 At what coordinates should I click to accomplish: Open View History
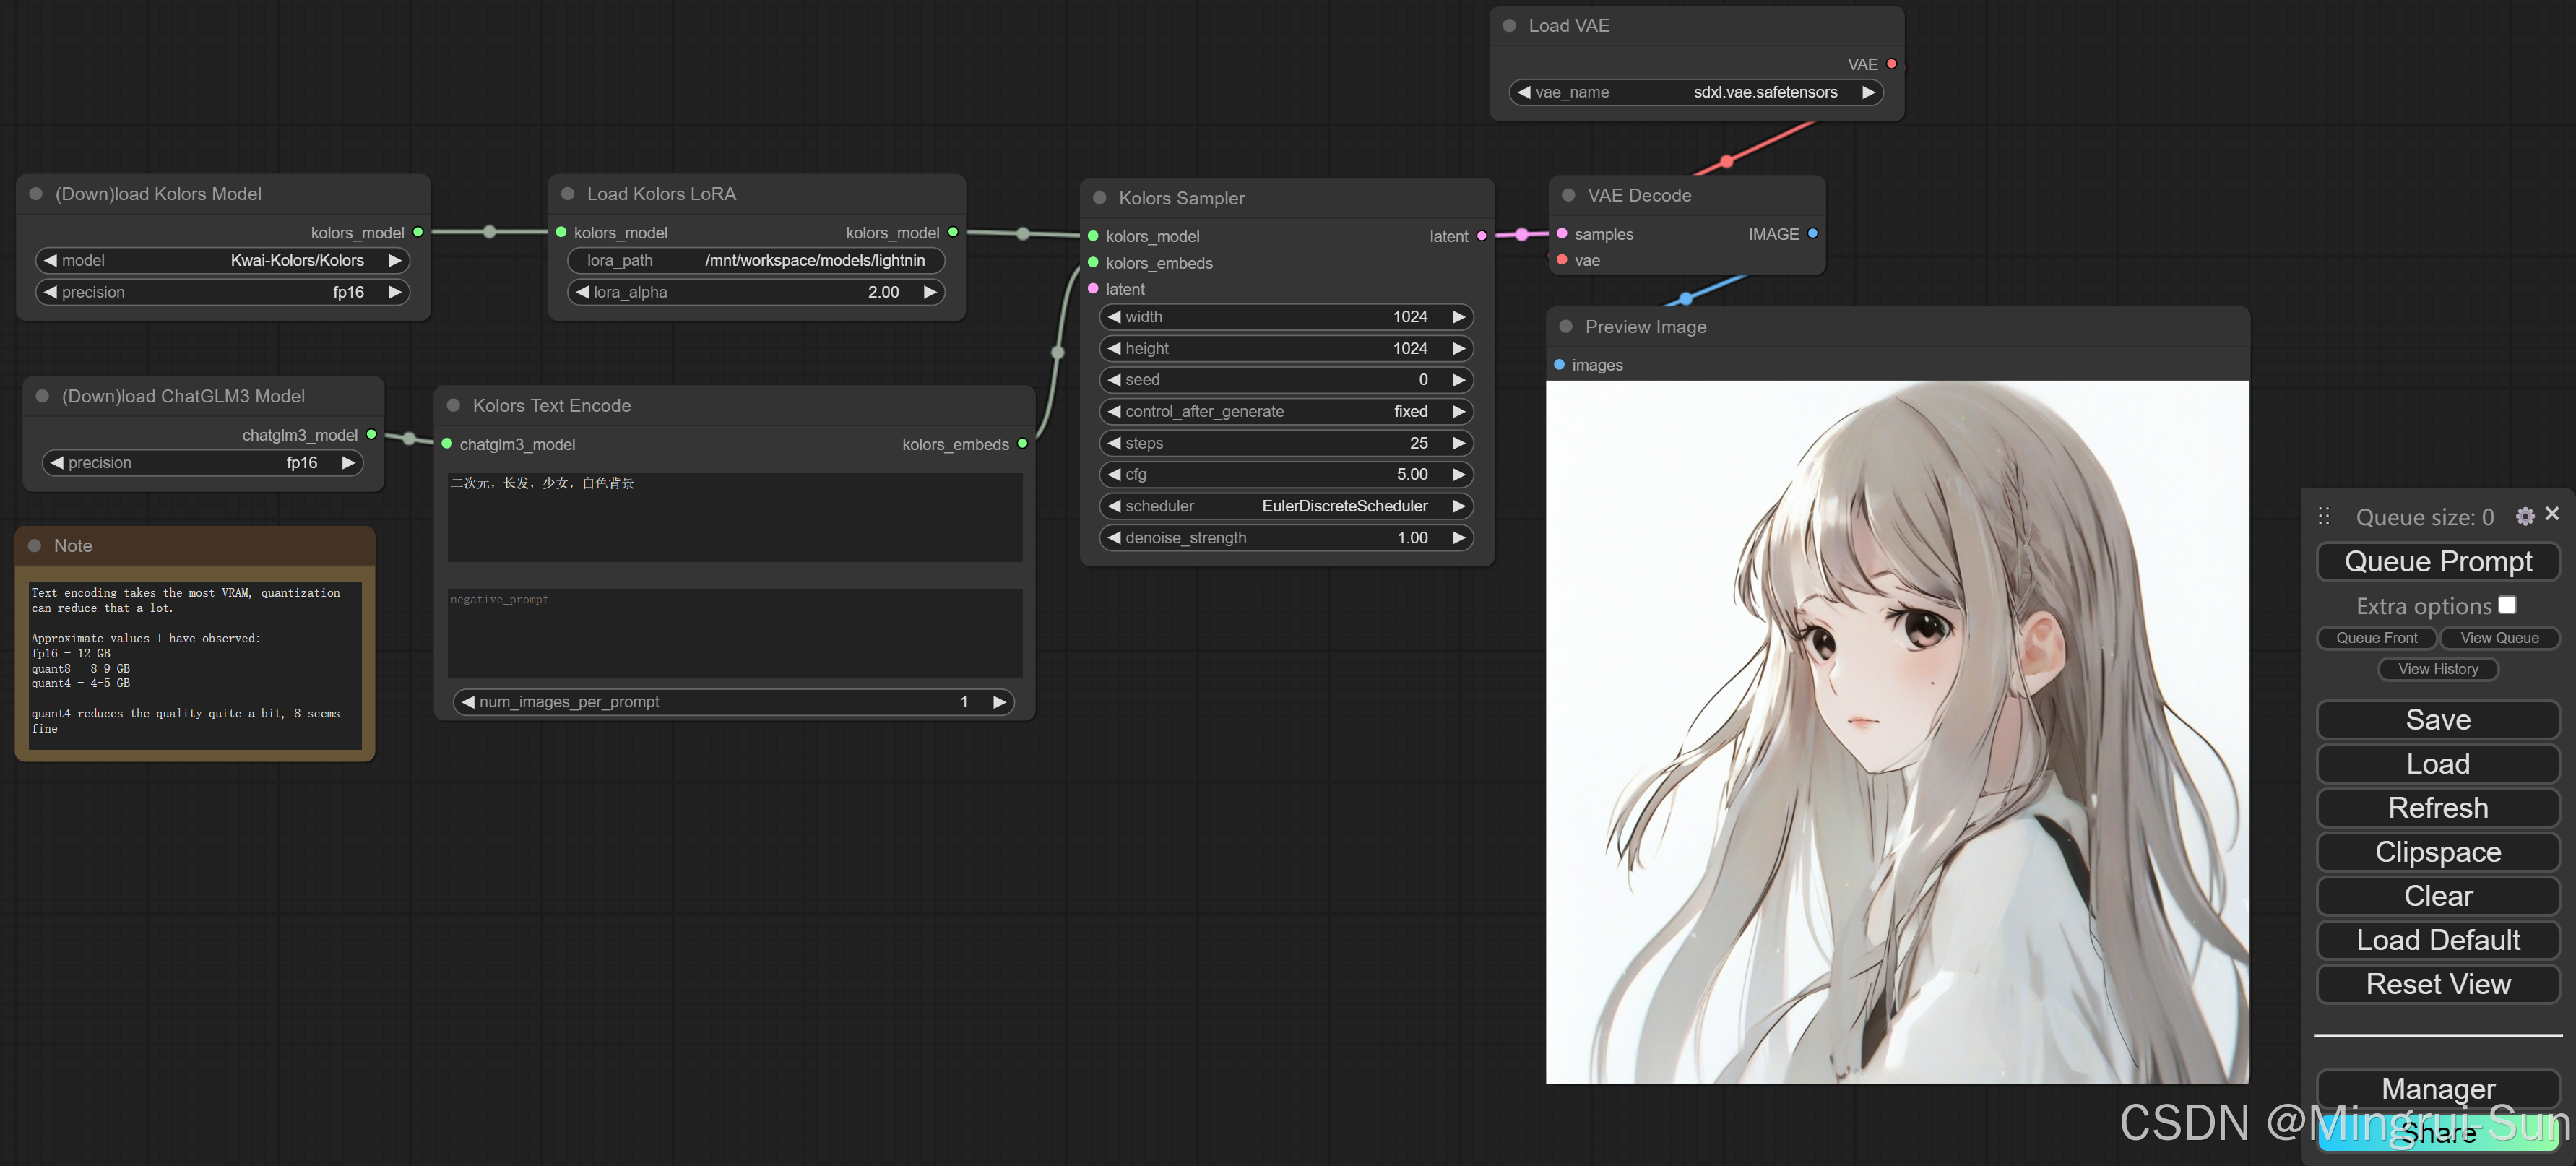tap(2437, 669)
